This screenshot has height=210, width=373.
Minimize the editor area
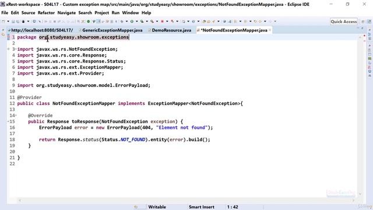358,28
